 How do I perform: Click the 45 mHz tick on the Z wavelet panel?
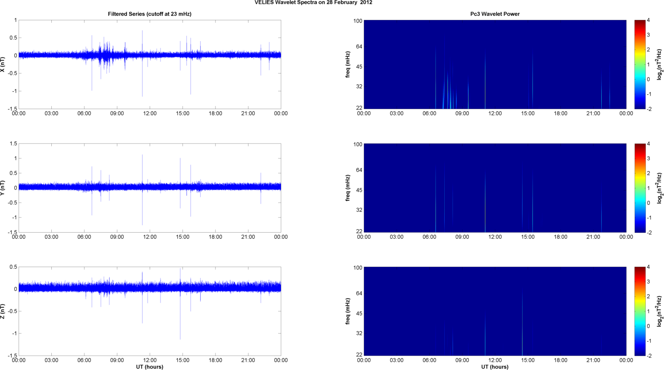[359, 313]
